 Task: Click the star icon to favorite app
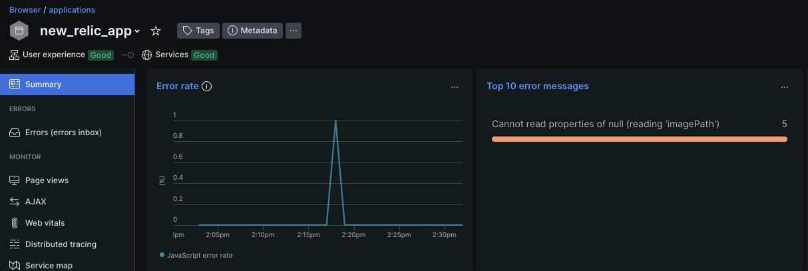click(x=156, y=31)
